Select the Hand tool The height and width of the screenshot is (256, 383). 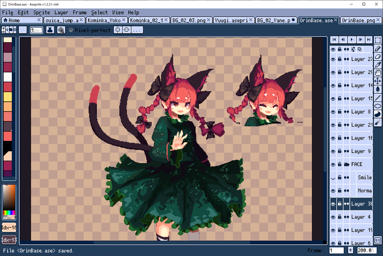pos(378,73)
